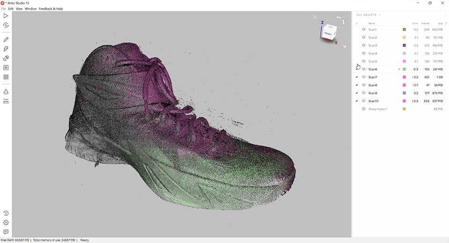Click the olive color swatch of Scan1
The width and height of the screenshot is (449, 243).
click(x=404, y=29)
